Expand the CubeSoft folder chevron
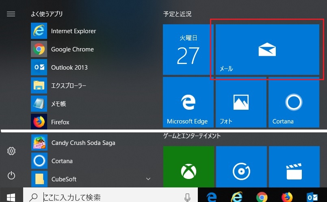 click(x=148, y=179)
